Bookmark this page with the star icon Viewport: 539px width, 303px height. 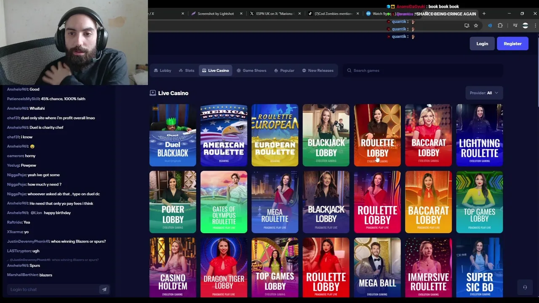click(476, 26)
